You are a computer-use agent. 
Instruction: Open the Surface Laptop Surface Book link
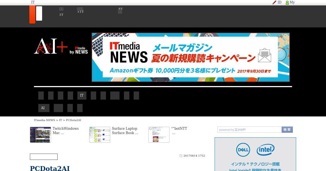pyautogui.click(x=125, y=131)
